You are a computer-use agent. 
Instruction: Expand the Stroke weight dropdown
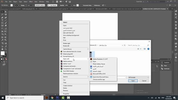(33, 5)
